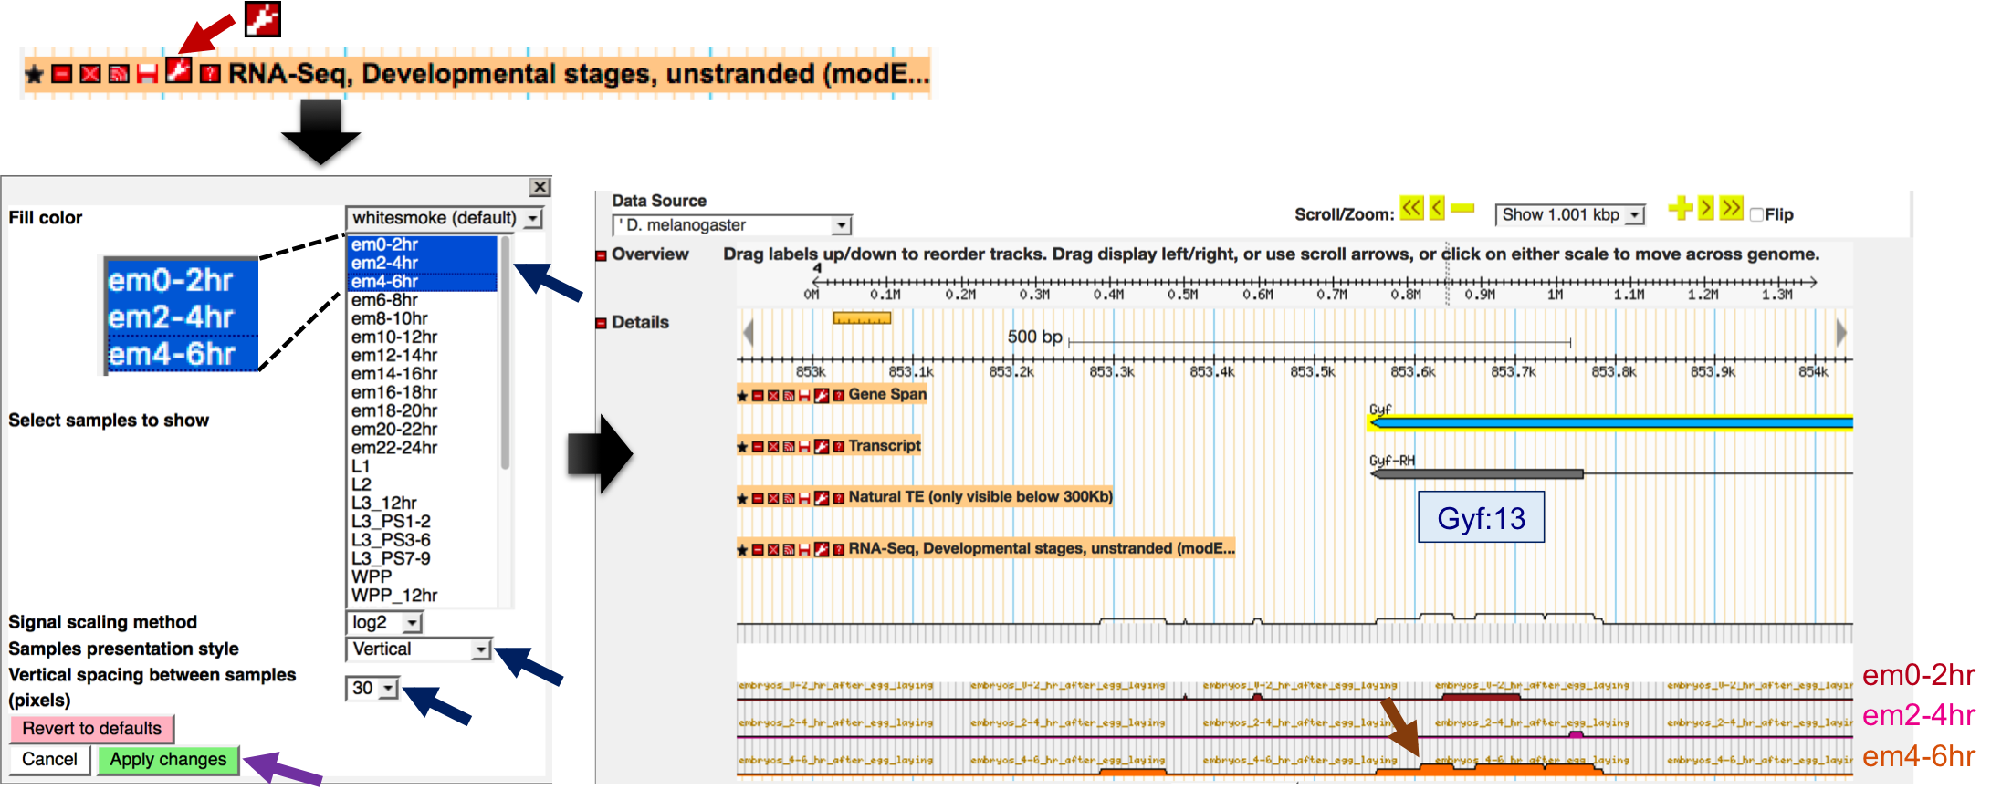Open the Vertical spacing pixels dropdown

coord(372,689)
